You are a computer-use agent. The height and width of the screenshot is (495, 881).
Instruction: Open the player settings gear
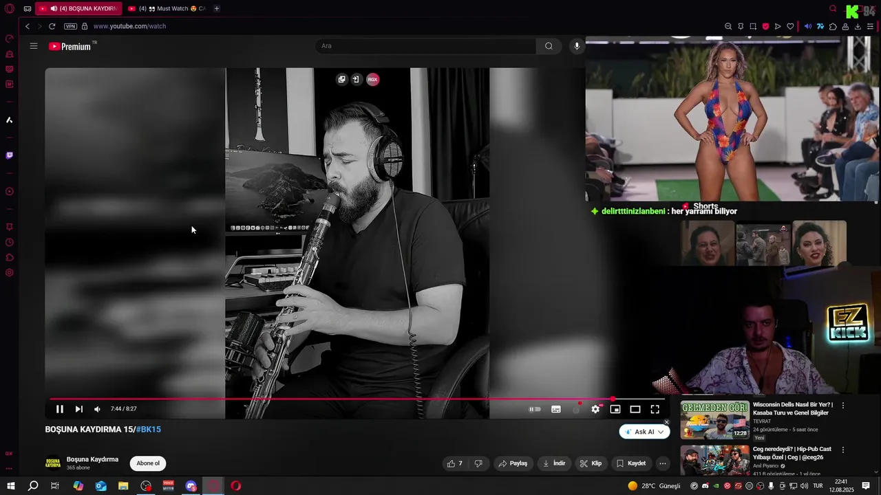(x=596, y=409)
